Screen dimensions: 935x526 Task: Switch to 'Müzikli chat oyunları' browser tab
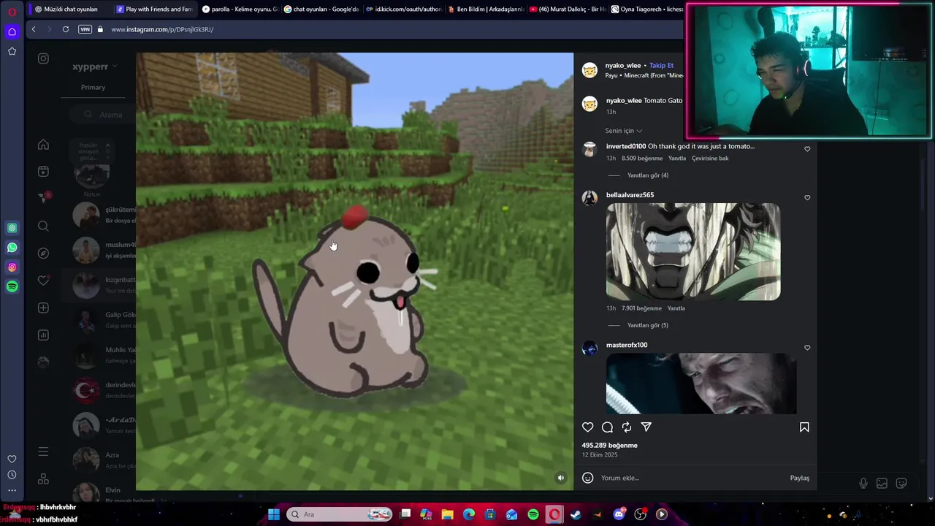pyautogui.click(x=71, y=9)
